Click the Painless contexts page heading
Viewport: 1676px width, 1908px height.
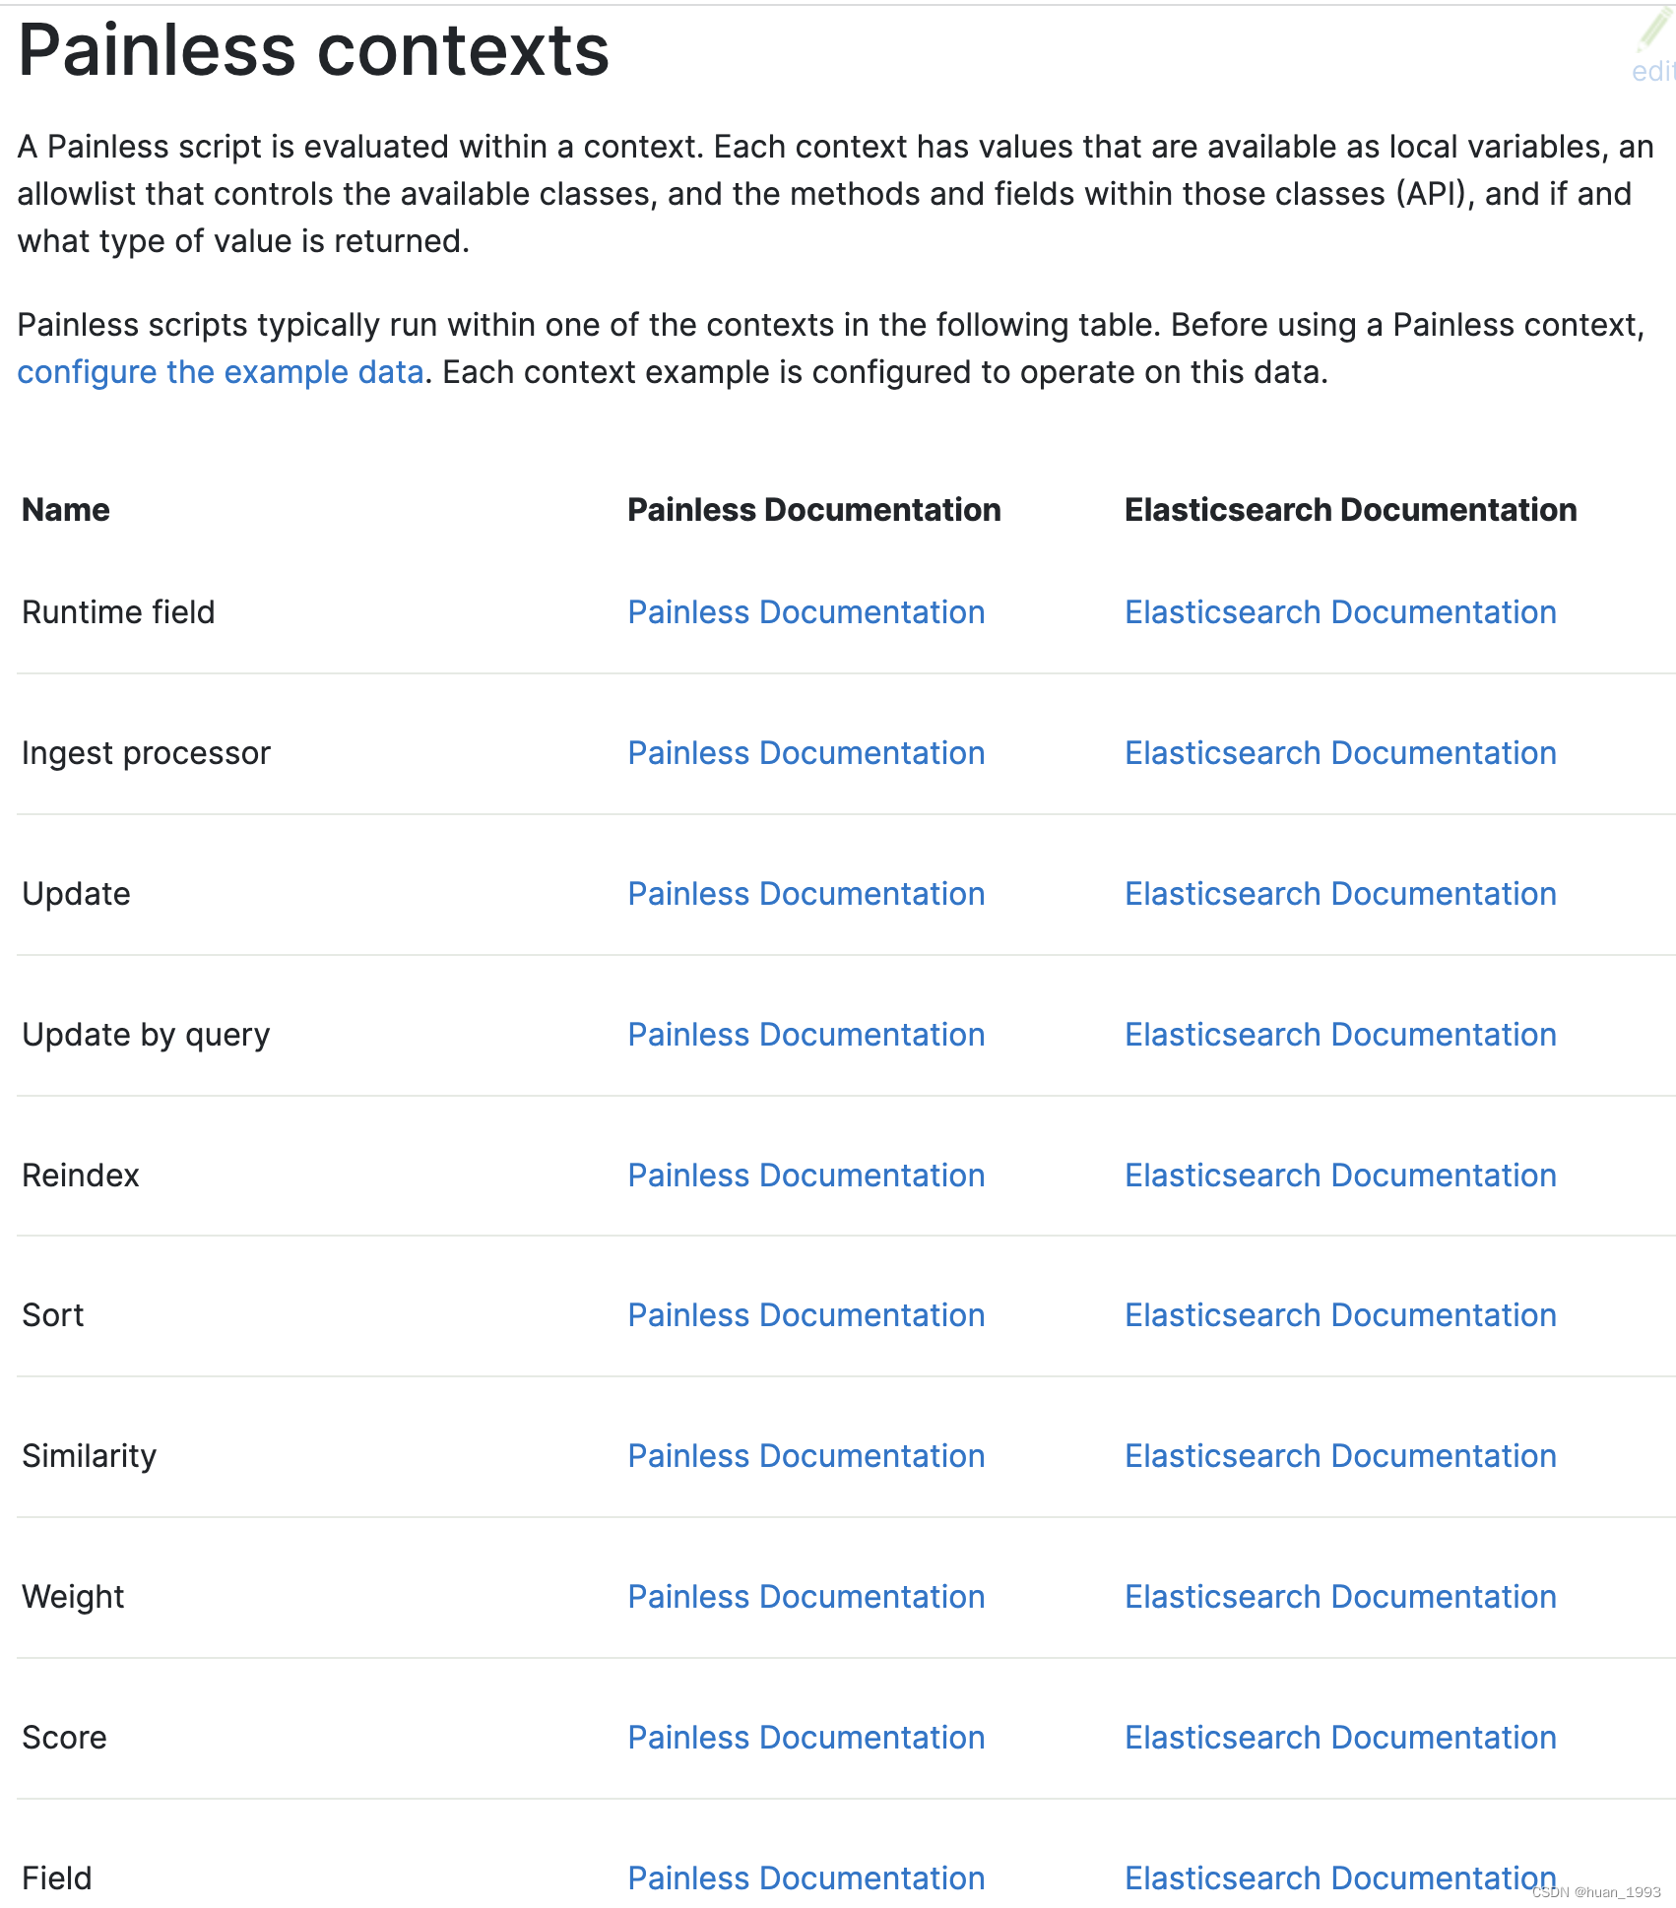313,51
